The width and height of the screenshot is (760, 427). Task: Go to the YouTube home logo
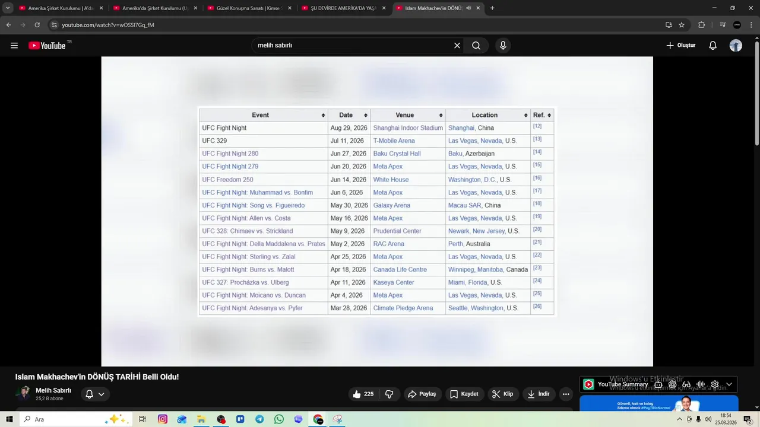tap(47, 46)
